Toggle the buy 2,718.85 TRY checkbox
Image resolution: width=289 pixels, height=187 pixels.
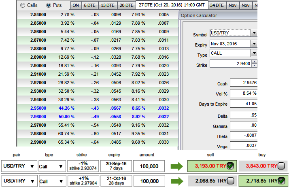click(280, 181)
